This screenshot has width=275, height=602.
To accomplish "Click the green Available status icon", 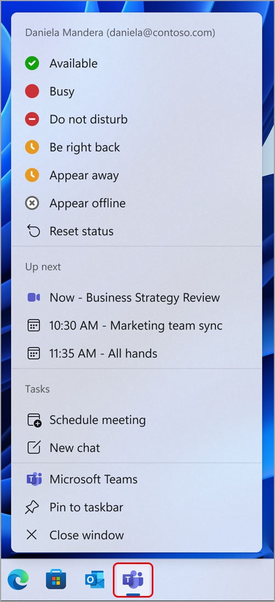I will click(32, 63).
